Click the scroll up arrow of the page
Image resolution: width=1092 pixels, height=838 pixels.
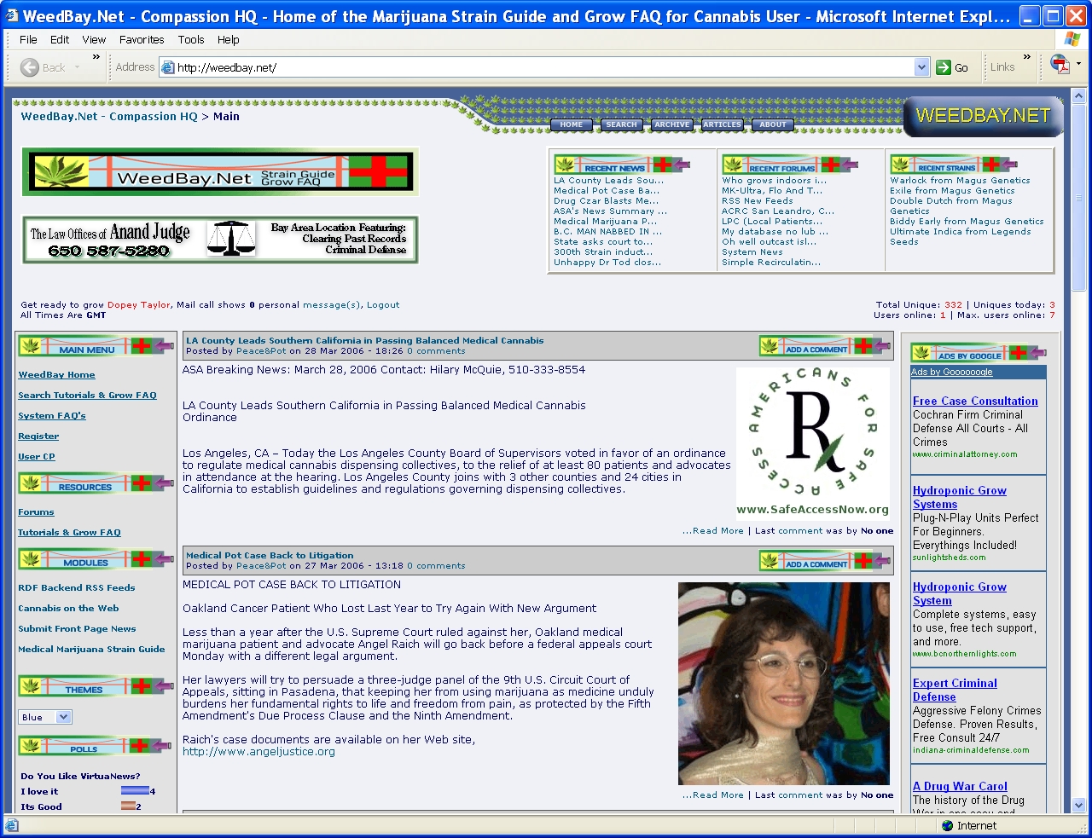point(1079,95)
